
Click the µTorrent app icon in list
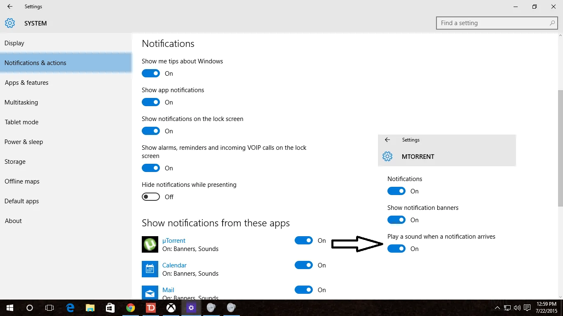coord(150,244)
